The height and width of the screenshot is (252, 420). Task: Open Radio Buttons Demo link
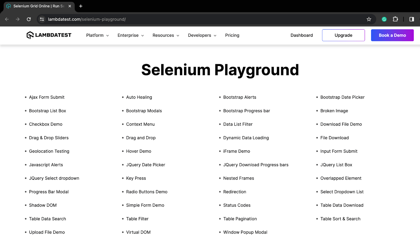tap(147, 192)
